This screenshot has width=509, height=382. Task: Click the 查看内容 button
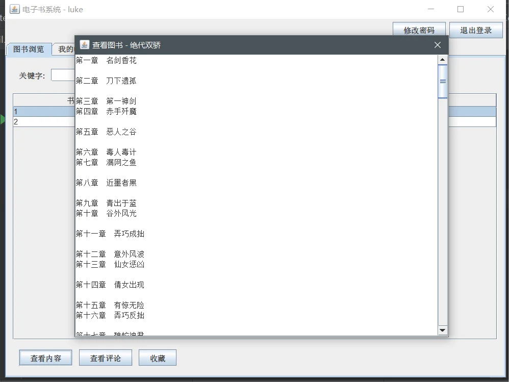pos(46,358)
